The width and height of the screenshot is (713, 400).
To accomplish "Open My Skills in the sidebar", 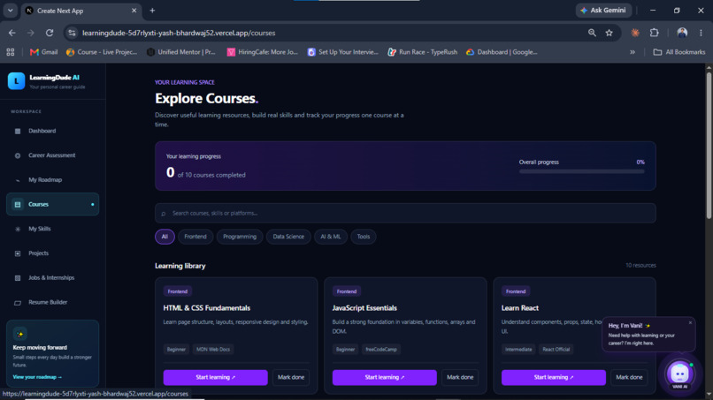I will tap(53, 230).
